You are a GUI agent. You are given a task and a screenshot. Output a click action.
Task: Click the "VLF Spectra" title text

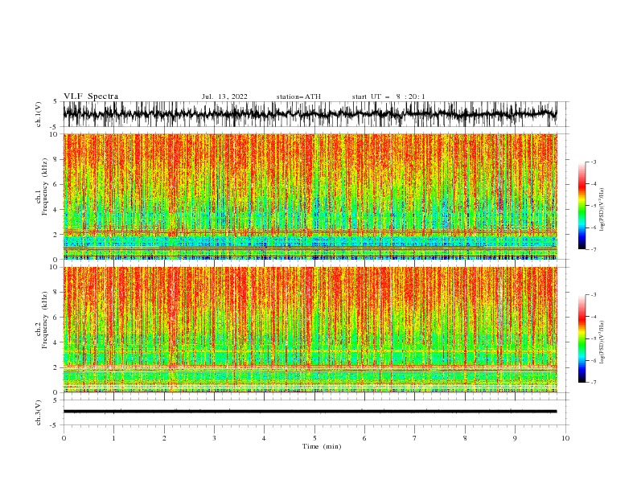coord(91,96)
